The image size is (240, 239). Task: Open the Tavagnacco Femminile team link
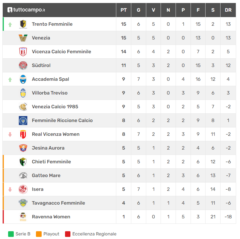[x=58, y=203]
